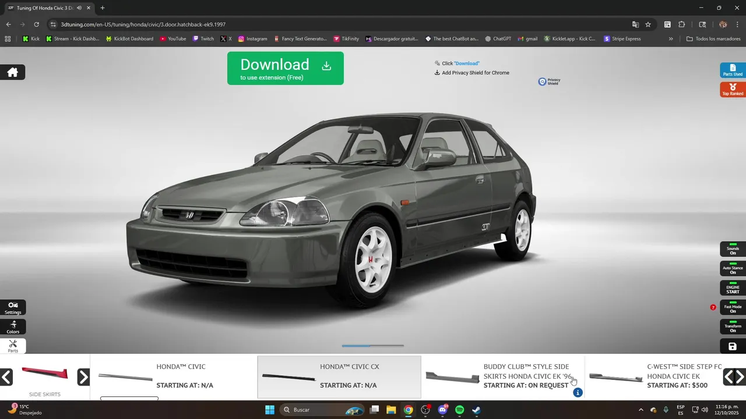Open Windows Start menu
Image resolution: width=746 pixels, height=419 pixels.
click(x=270, y=410)
